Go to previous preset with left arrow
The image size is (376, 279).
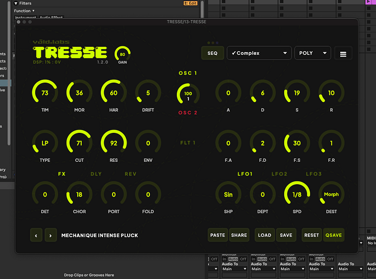[36, 235]
